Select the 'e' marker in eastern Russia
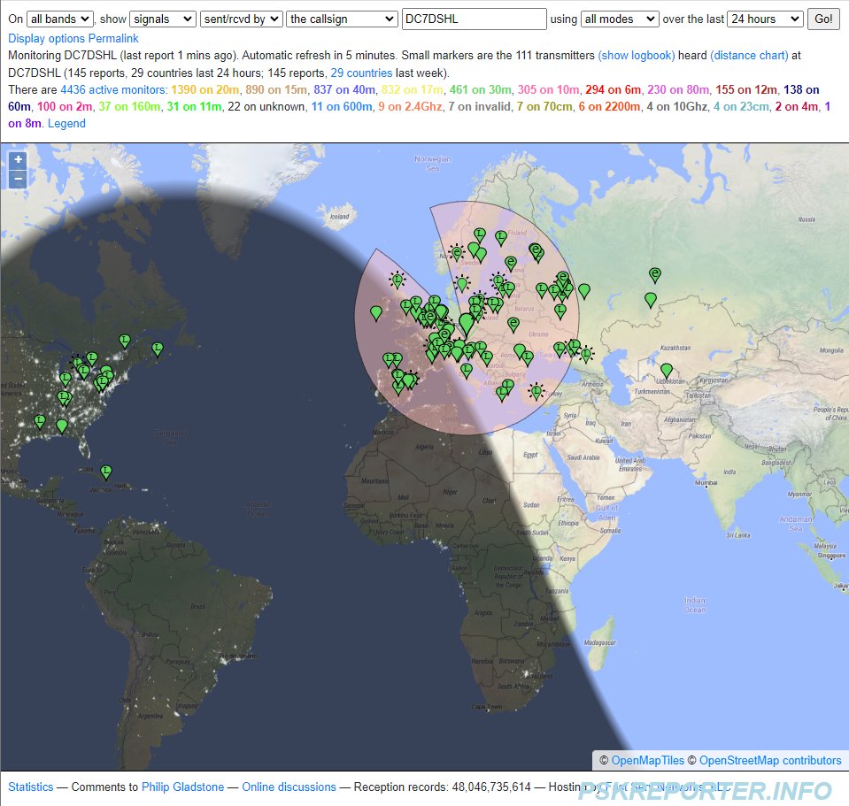The width and height of the screenshot is (849, 806). point(655,274)
